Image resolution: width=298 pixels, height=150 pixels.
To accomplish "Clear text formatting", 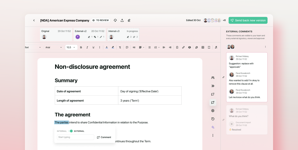I will 120,48.
